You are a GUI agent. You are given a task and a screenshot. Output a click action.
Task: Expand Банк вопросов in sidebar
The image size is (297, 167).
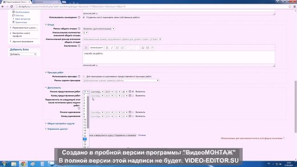point(23,19)
